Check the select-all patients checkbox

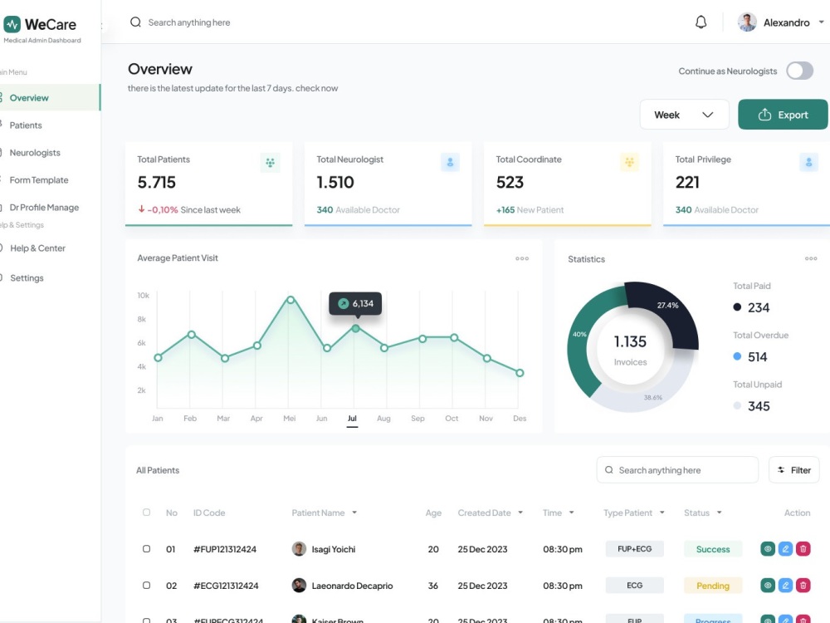(x=146, y=513)
